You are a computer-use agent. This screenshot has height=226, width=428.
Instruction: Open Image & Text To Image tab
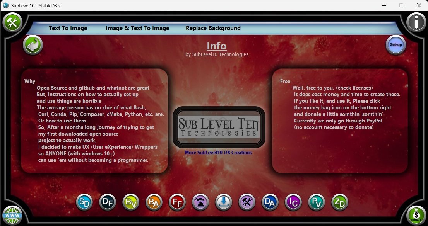137,28
